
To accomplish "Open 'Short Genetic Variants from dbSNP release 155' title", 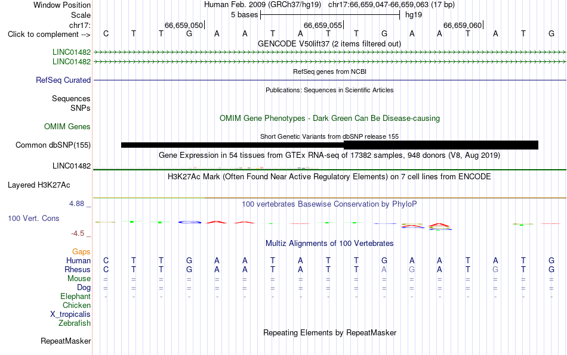I will pyautogui.click(x=329, y=137).
